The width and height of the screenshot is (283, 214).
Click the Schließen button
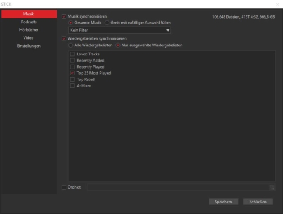(258, 202)
